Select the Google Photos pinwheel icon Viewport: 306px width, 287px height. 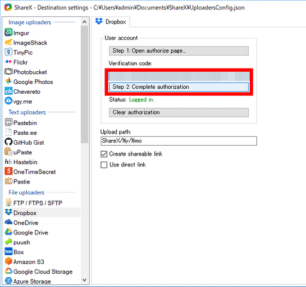pos(8,82)
